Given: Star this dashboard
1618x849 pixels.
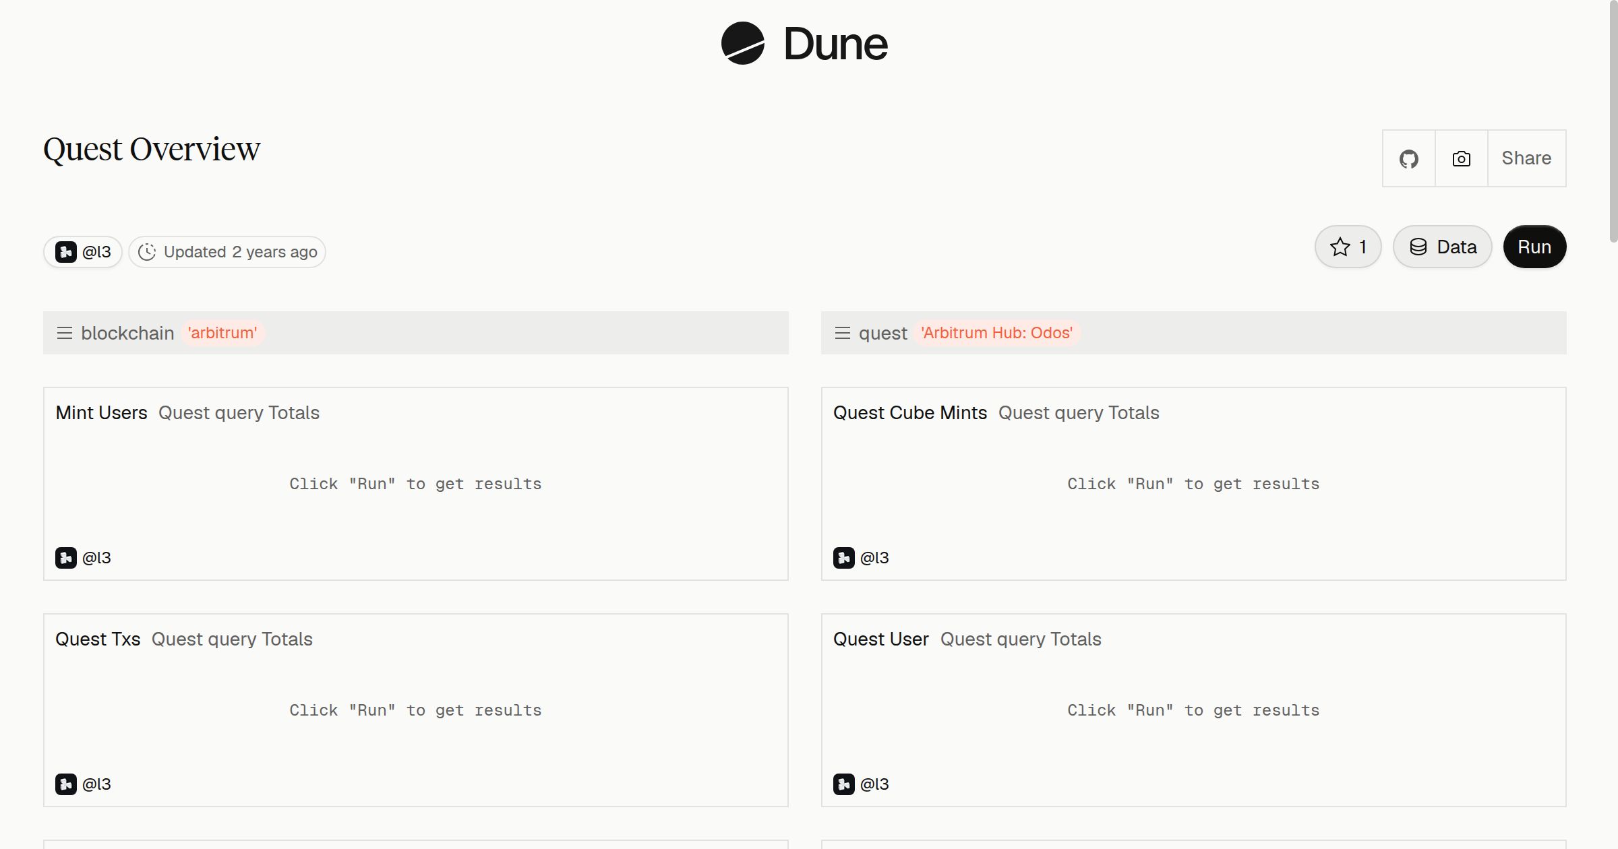Looking at the screenshot, I should (1348, 247).
